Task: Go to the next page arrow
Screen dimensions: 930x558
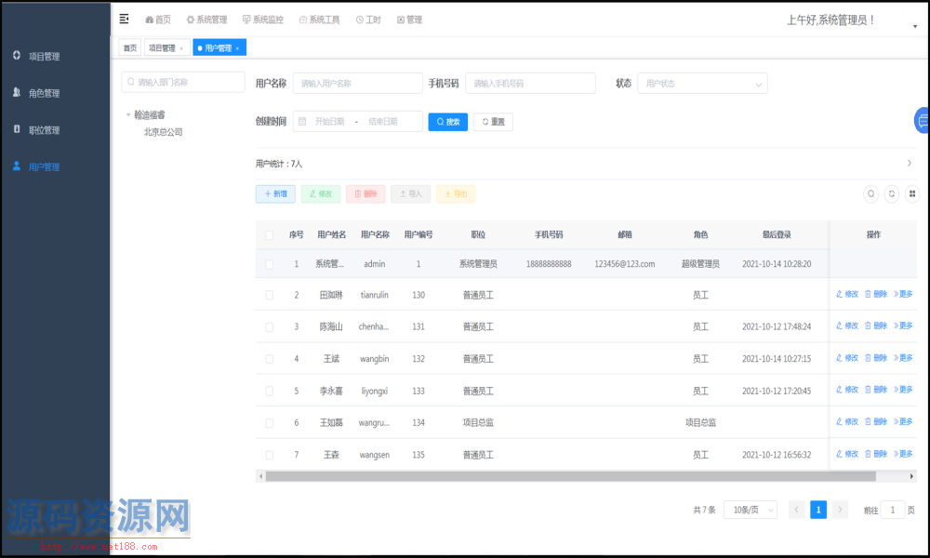Action: pyautogui.click(x=840, y=510)
